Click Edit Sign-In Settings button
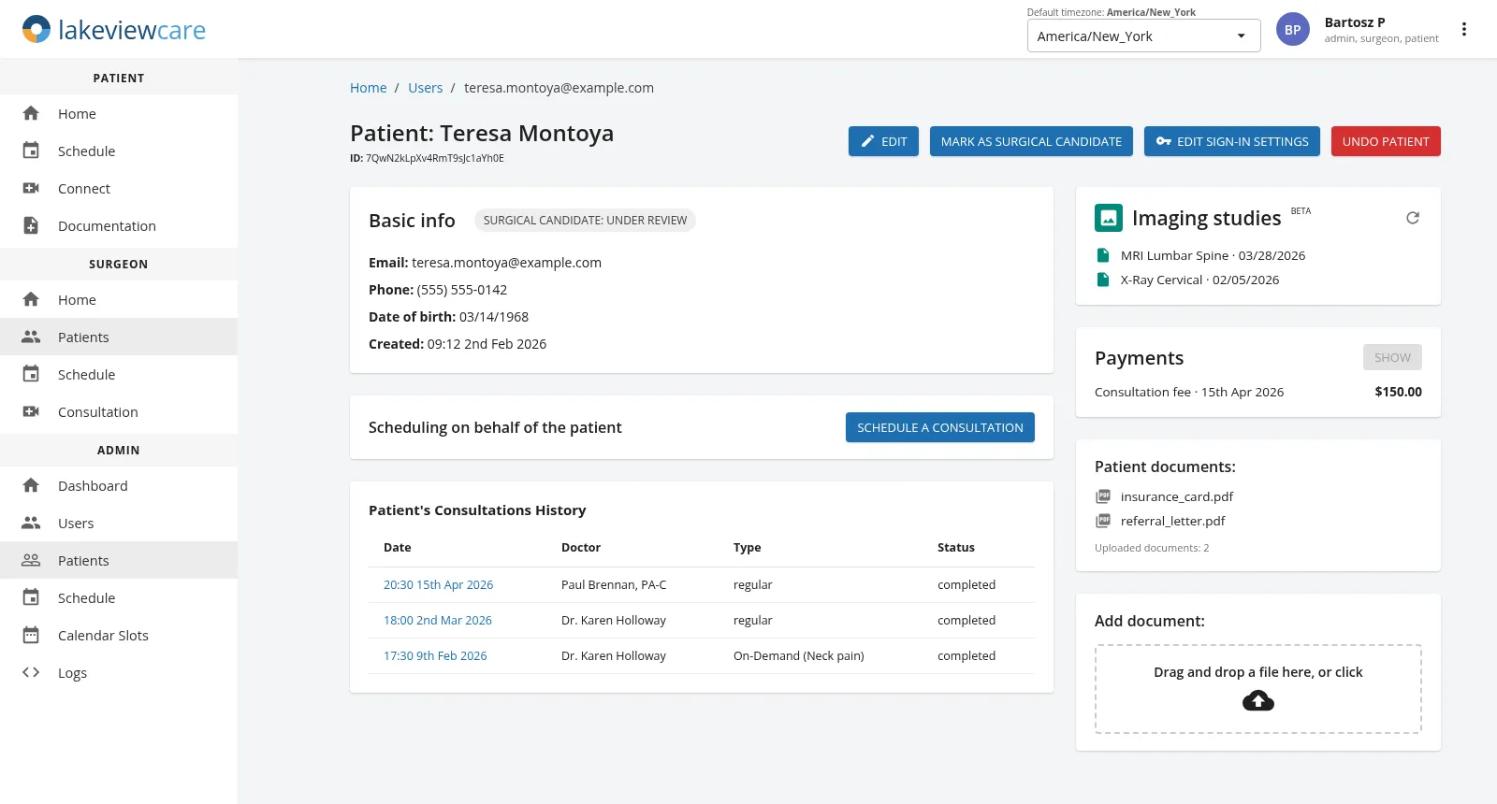Viewport: 1497px width, 804px height. [1232, 141]
